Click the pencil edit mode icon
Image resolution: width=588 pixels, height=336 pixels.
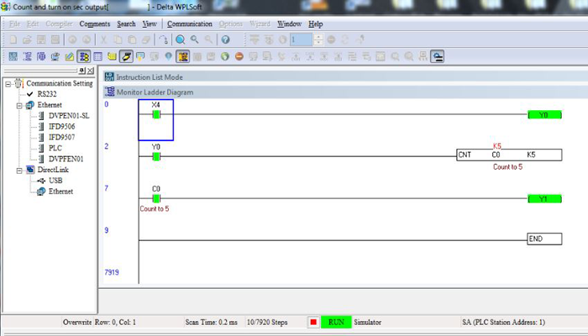[x=70, y=56]
